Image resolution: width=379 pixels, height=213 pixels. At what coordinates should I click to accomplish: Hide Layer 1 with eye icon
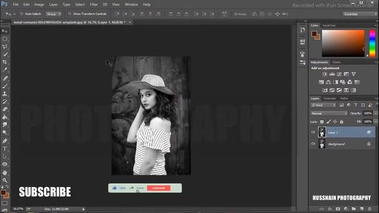pos(313,132)
